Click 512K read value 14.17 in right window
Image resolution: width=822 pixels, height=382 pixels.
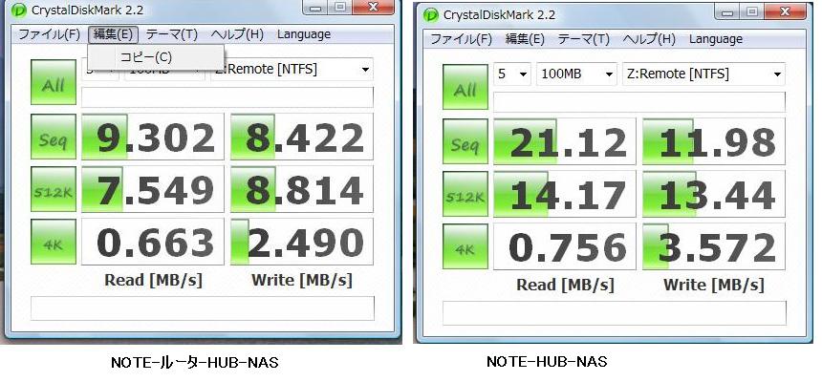(x=565, y=194)
